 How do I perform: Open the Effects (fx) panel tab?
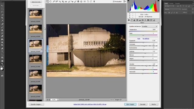145,20
